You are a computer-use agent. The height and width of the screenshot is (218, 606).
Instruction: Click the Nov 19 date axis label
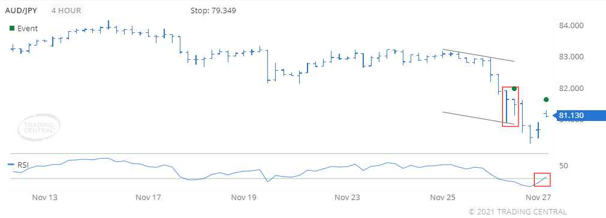244,198
